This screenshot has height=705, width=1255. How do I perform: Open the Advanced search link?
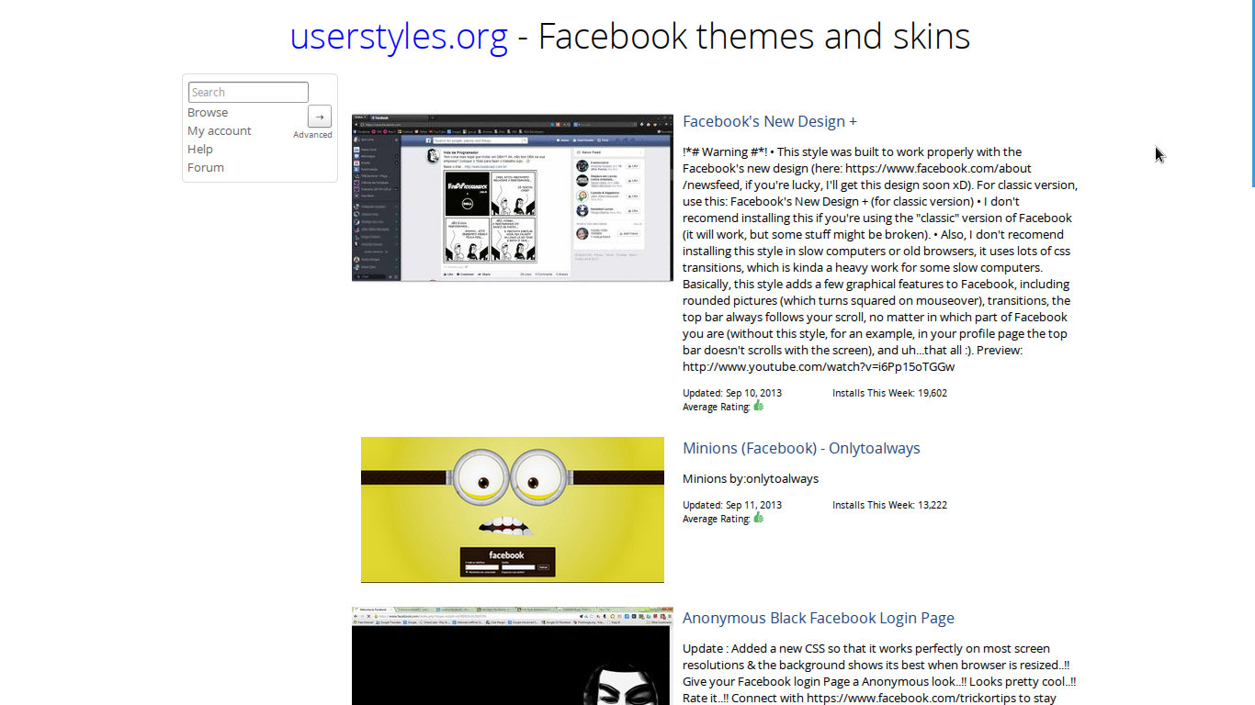point(312,135)
